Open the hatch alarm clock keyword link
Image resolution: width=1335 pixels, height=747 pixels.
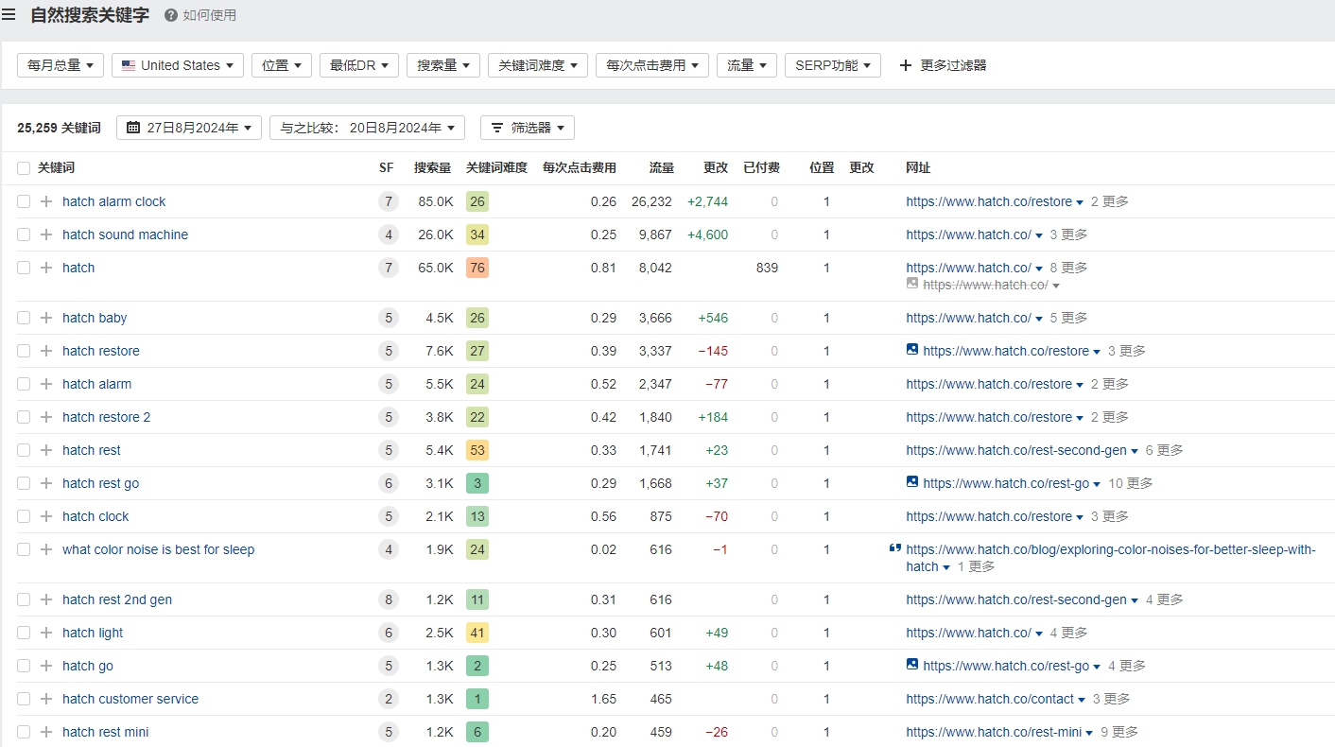[x=113, y=201]
